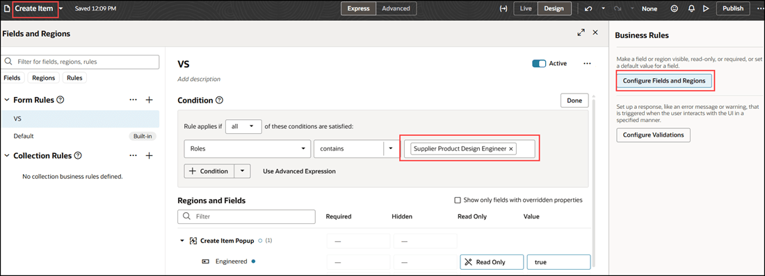Click the Engineered field type icon
The height and width of the screenshot is (276, 765).
205,262
